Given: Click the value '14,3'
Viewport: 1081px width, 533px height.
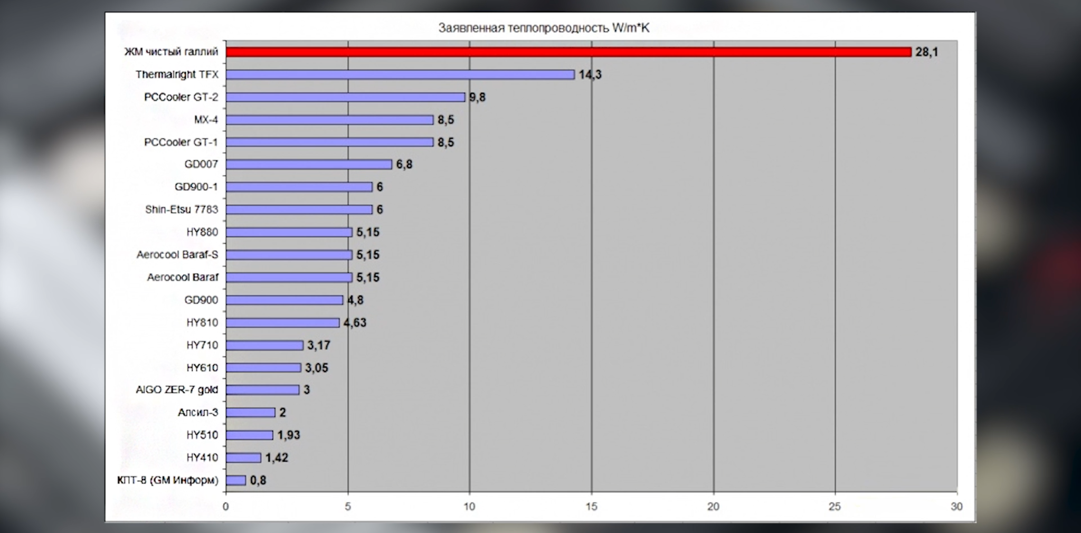Looking at the screenshot, I should (590, 74).
